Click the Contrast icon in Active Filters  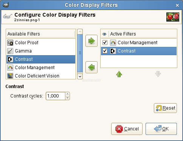[x=113, y=51]
